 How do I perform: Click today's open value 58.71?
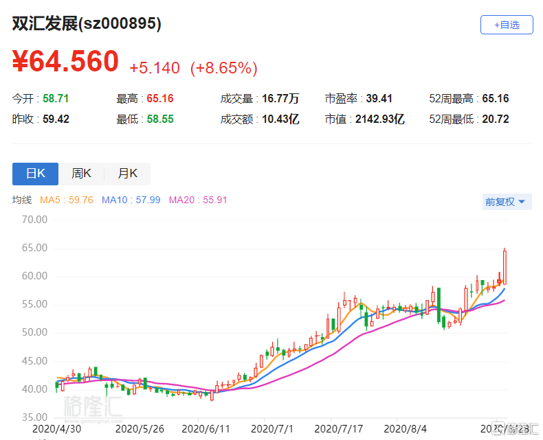(56, 99)
